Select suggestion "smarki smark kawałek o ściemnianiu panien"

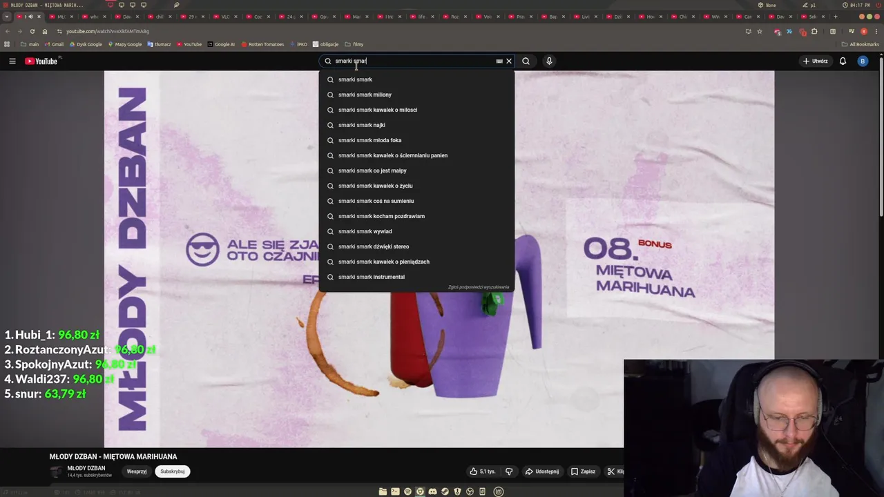point(417,155)
